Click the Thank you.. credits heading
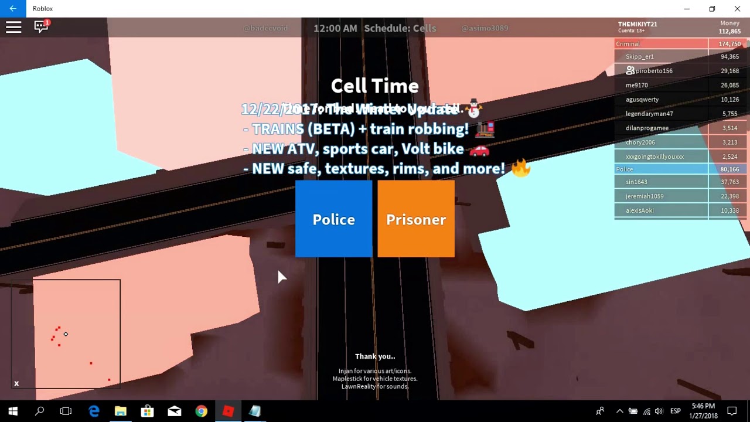 tap(375, 356)
